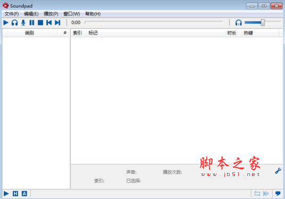The image size is (285, 199).
Task: Stop playback with the square button
Action: tap(40, 22)
